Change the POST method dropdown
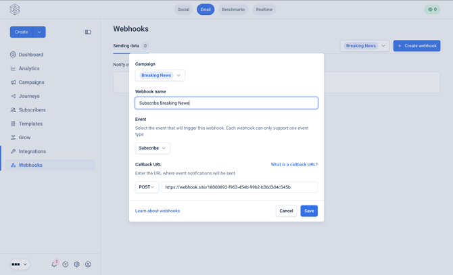Viewport: 453px width, 275px height. [147, 187]
